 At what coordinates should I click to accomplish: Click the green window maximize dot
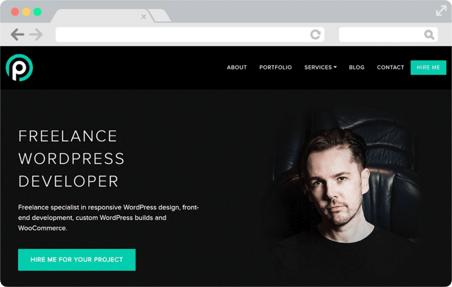(x=38, y=12)
